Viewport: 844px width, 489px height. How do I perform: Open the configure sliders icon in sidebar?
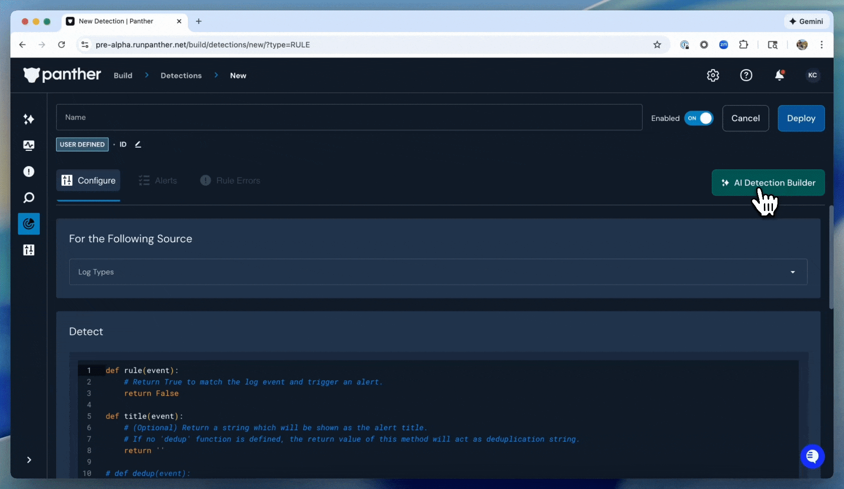pos(29,250)
